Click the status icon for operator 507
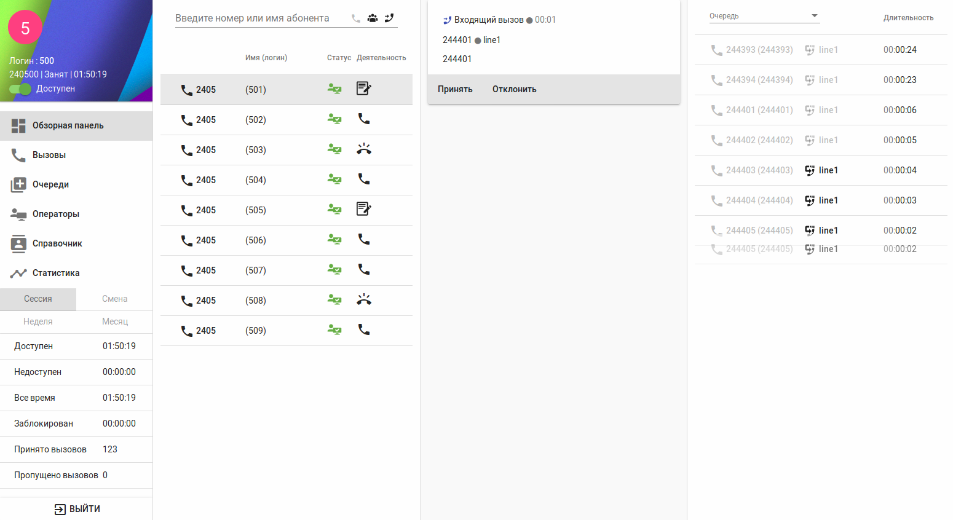The height and width of the screenshot is (520, 953). coord(334,270)
